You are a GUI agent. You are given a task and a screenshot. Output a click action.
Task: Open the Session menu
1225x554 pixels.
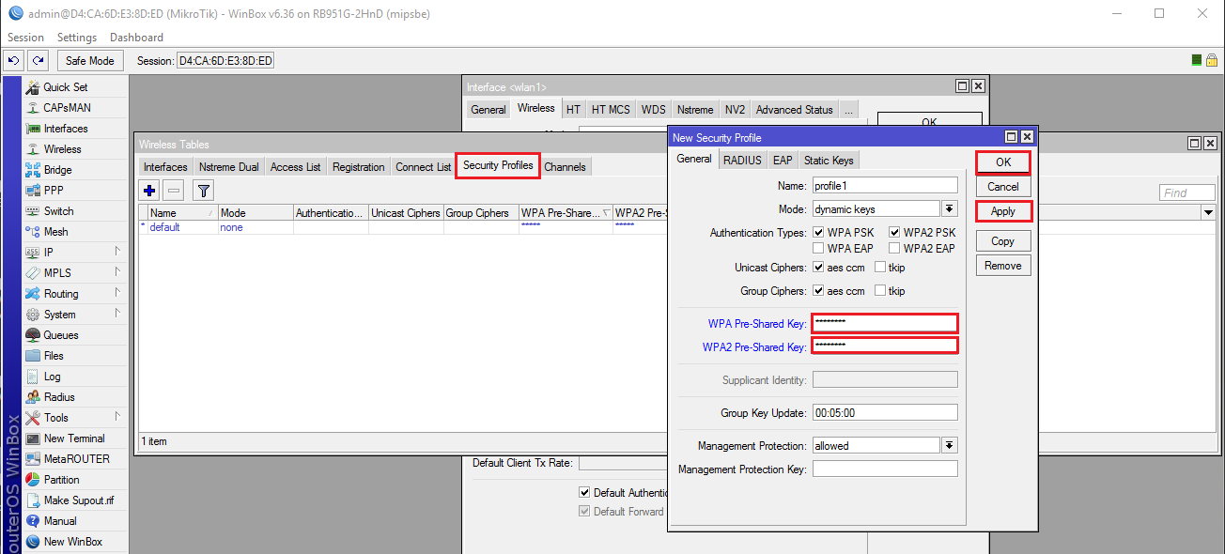[24, 37]
